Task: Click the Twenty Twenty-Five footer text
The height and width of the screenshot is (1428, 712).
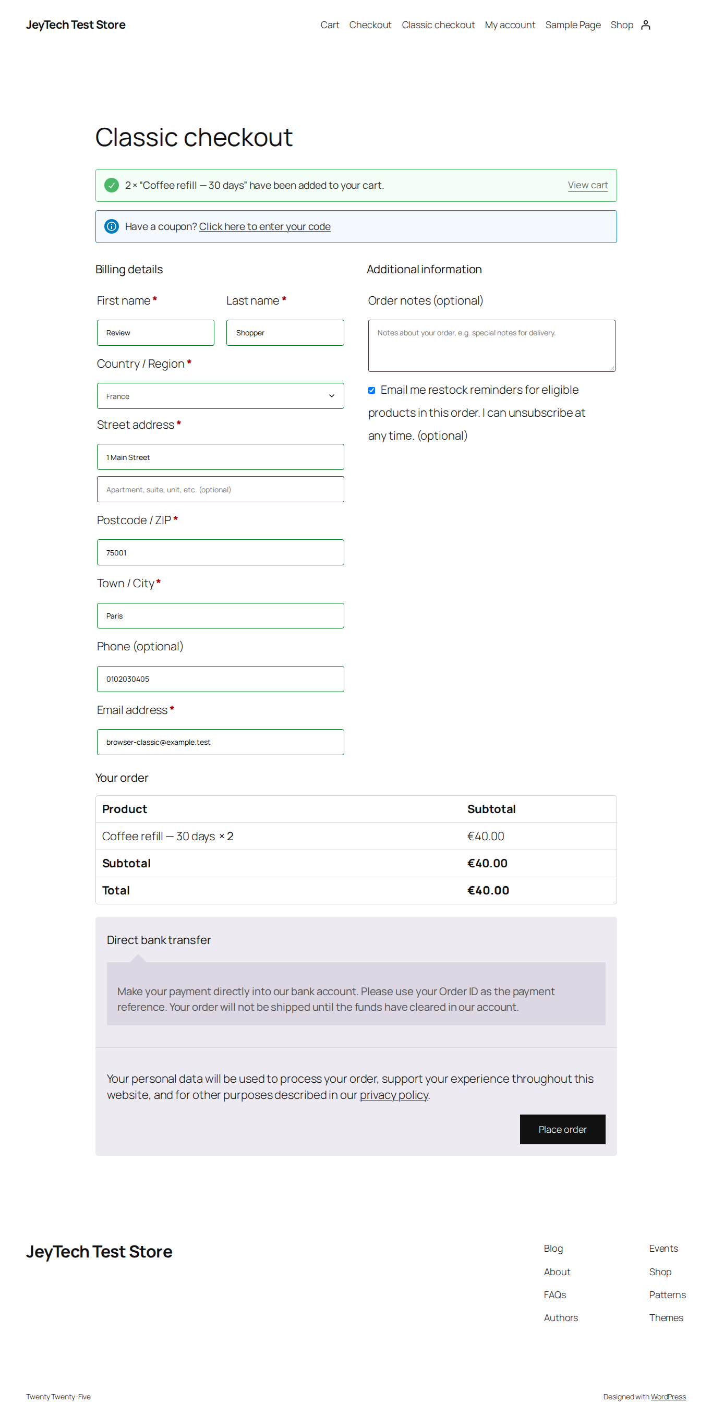Action: [58, 1397]
